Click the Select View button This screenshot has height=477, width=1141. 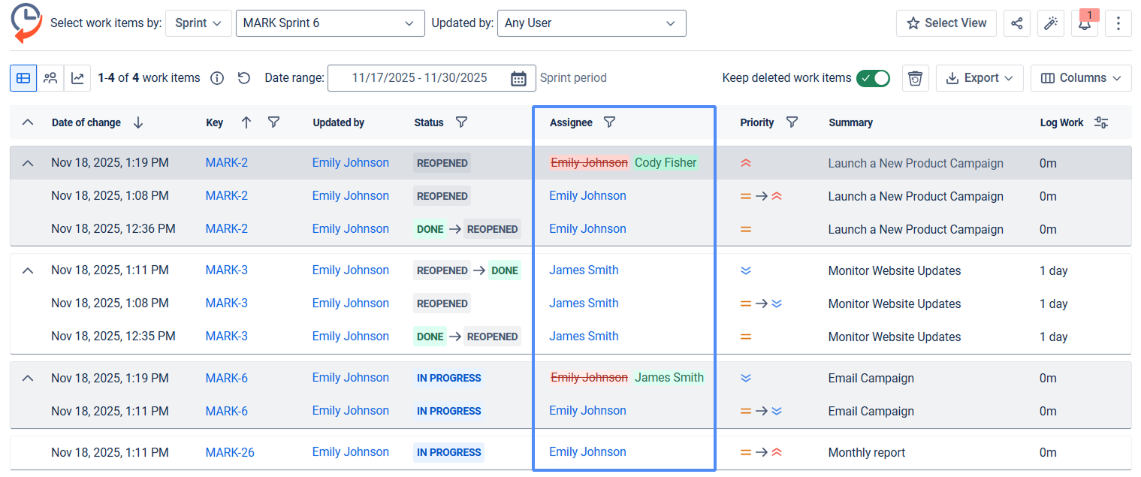(946, 23)
